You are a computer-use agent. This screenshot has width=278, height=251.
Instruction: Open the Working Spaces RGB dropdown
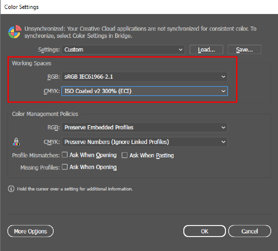tap(144, 77)
